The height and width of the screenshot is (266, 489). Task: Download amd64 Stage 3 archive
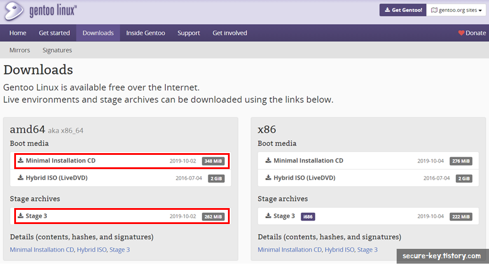122,216
